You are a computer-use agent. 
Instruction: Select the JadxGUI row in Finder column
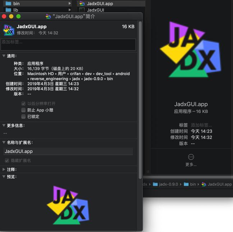pyautogui.click(x=111, y=10)
